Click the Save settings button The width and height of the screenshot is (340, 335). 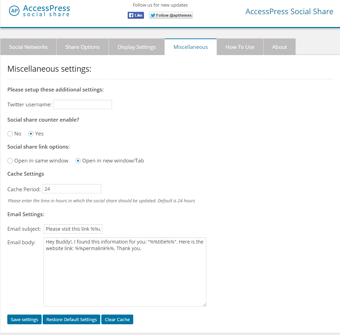click(24, 320)
